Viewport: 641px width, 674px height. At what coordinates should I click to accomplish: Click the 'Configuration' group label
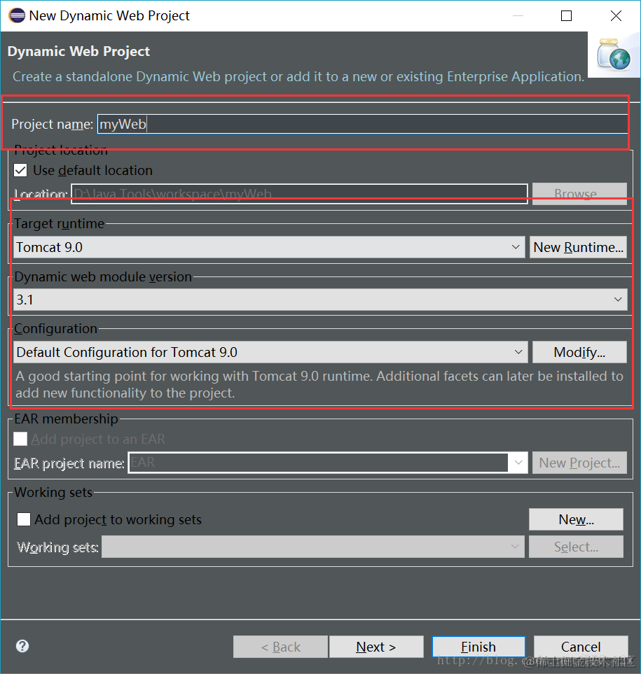pos(56,328)
